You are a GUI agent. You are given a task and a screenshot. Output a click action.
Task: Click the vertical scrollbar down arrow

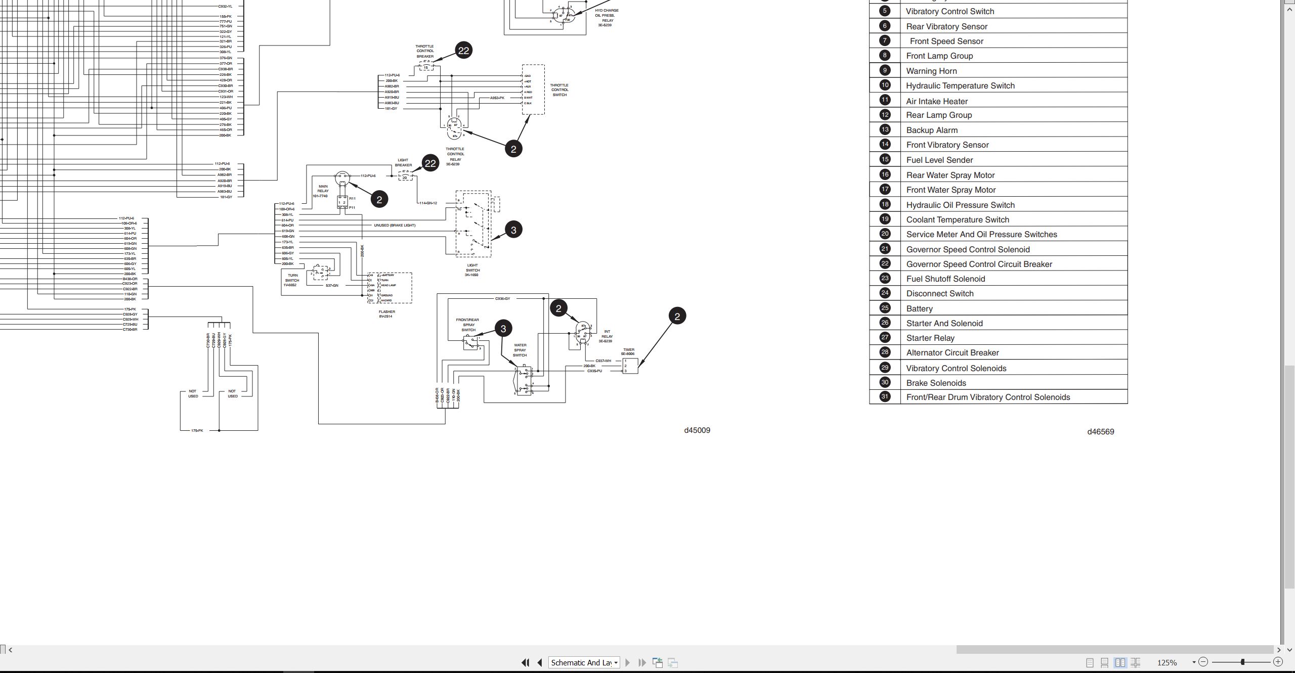[x=1289, y=650]
